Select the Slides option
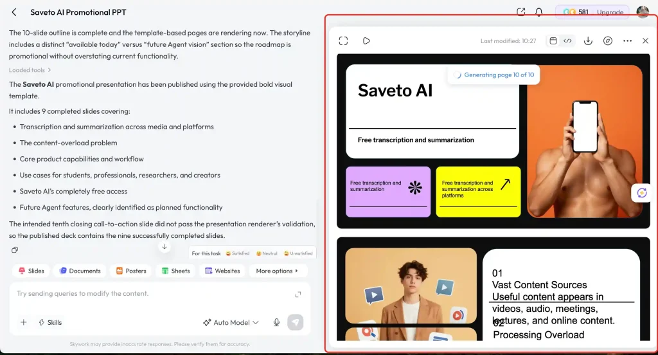This screenshot has height=355, width=658. tap(31, 271)
